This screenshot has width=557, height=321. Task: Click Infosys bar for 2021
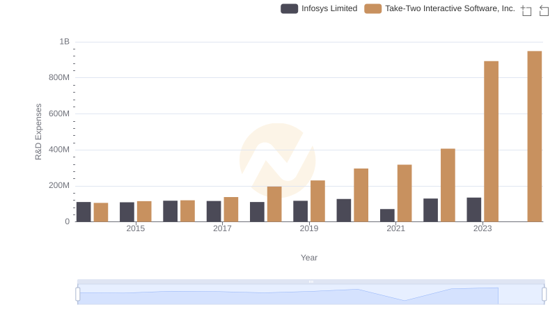387,216
